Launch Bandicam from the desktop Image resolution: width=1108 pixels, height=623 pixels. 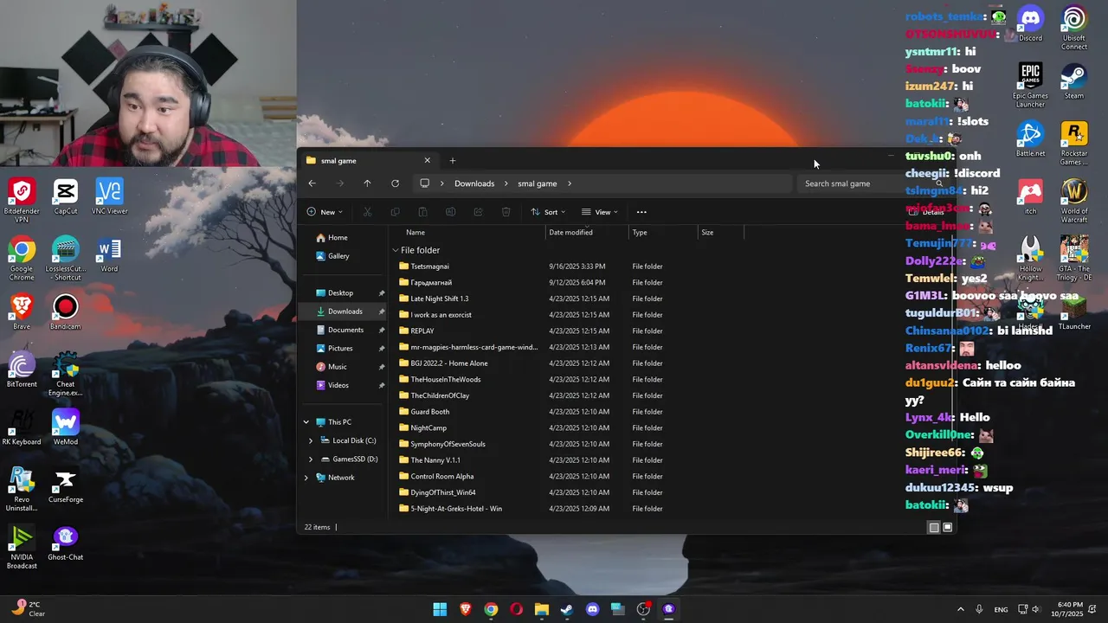[x=66, y=312]
